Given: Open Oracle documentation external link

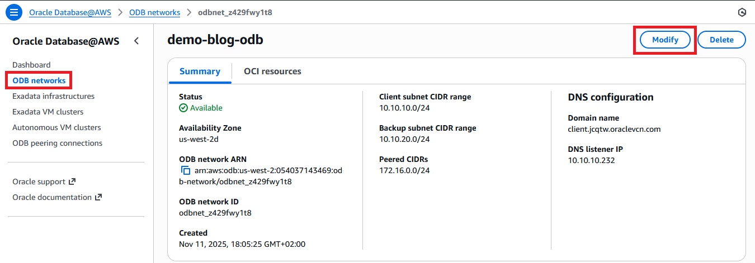Looking at the screenshot, I should [x=57, y=197].
